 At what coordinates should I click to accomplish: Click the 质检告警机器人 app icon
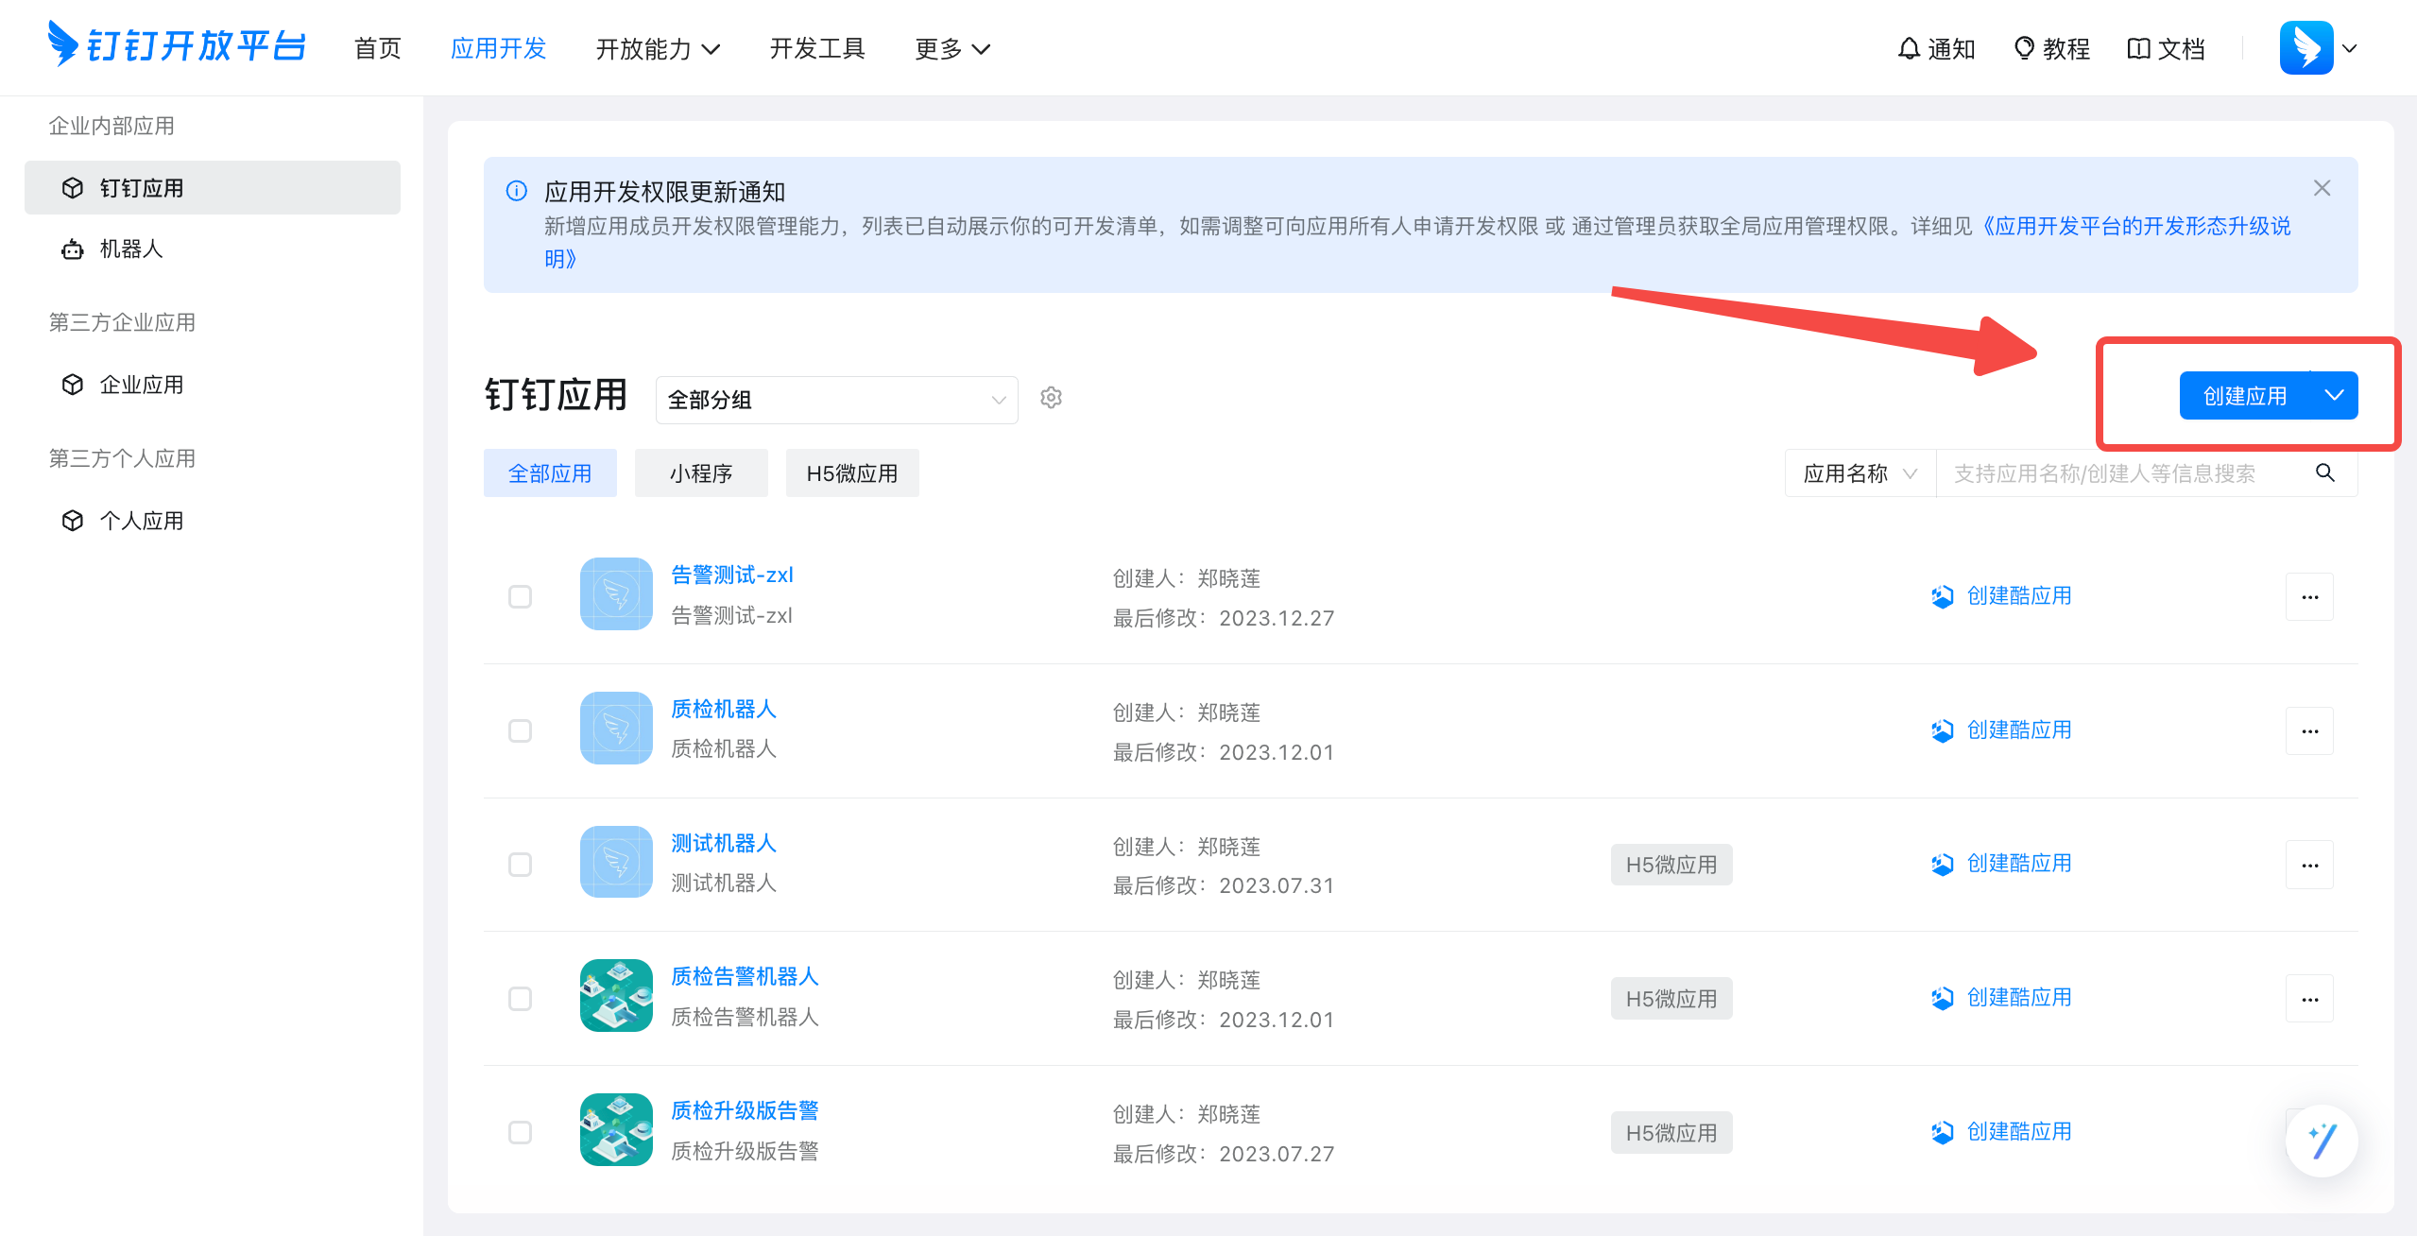point(616,996)
